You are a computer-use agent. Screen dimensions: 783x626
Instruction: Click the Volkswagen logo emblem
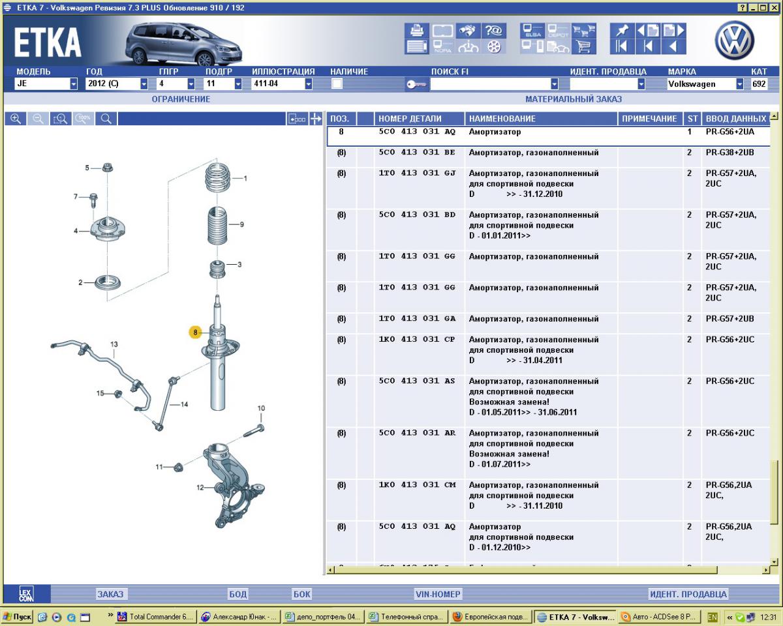[x=734, y=40]
